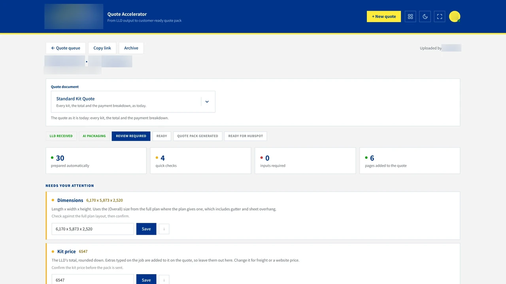Viewport: 506px width, 284px height.
Task: Click the Uploaded by text
Action: pos(430,48)
